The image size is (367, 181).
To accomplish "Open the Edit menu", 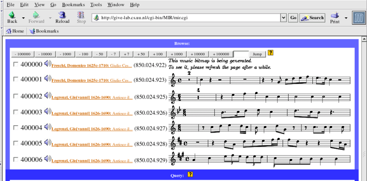I will [x=24, y=5].
